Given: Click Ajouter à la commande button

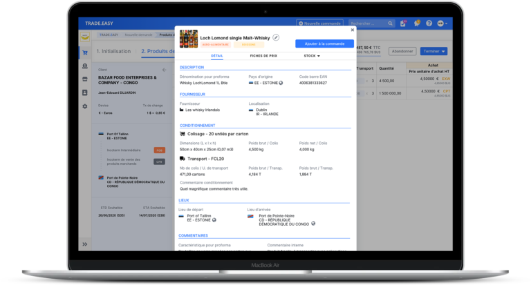Looking at the screenshot, I should [324, 43].
